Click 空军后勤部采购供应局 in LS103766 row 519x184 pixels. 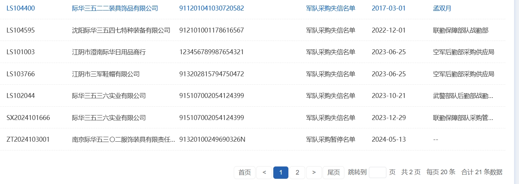tap(464, 74)
